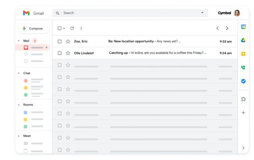Tick the Olle Lindelof email checkbox
This screenshot has height=160, width=254.
pos(60,53)
